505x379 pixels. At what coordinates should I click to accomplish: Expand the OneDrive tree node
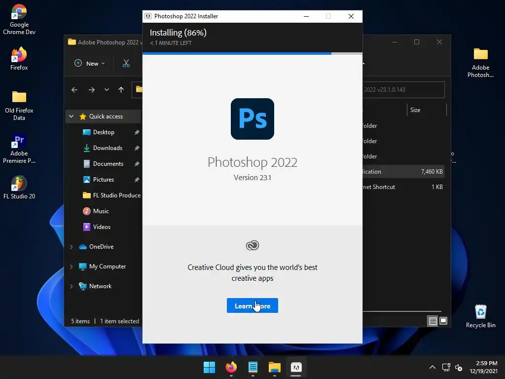tap(72, 247)
